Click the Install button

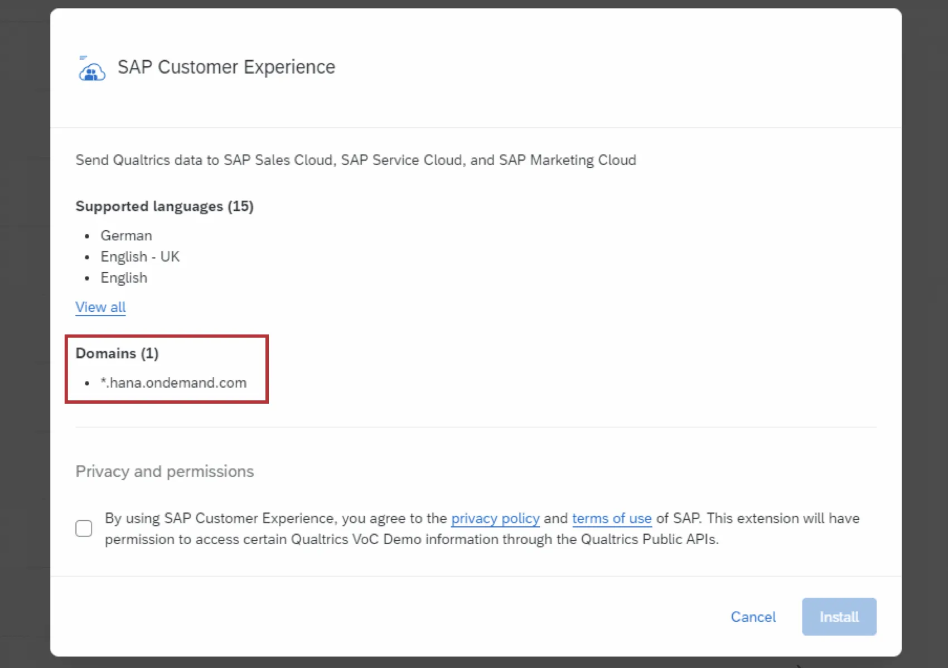839,617
